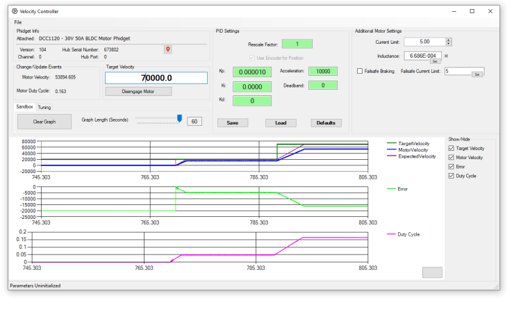The height and width of the screenshot is (310, 521).
Task: Switch to the Tuning tab
Action: 44,107
